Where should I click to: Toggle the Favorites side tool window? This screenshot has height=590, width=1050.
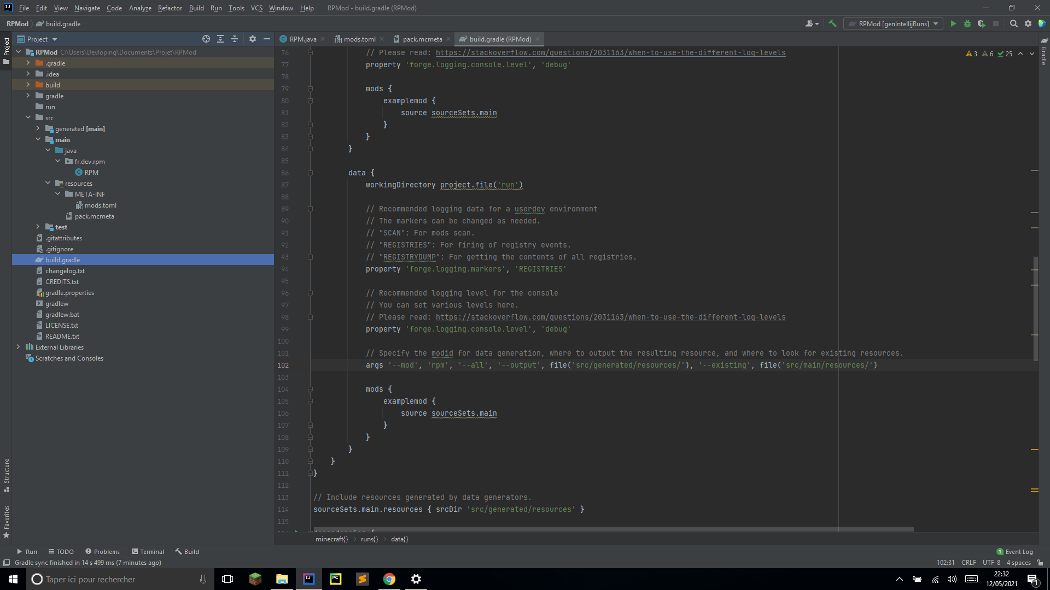[7, 521]
